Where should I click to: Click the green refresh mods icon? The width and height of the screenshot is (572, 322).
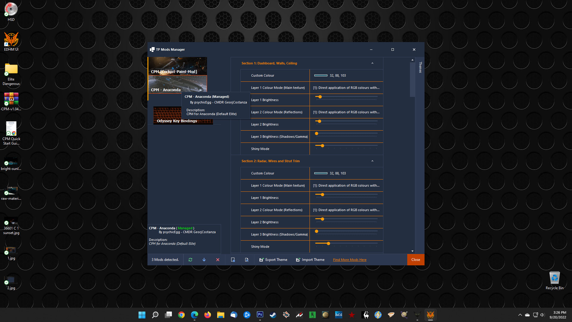click(190, 260)
